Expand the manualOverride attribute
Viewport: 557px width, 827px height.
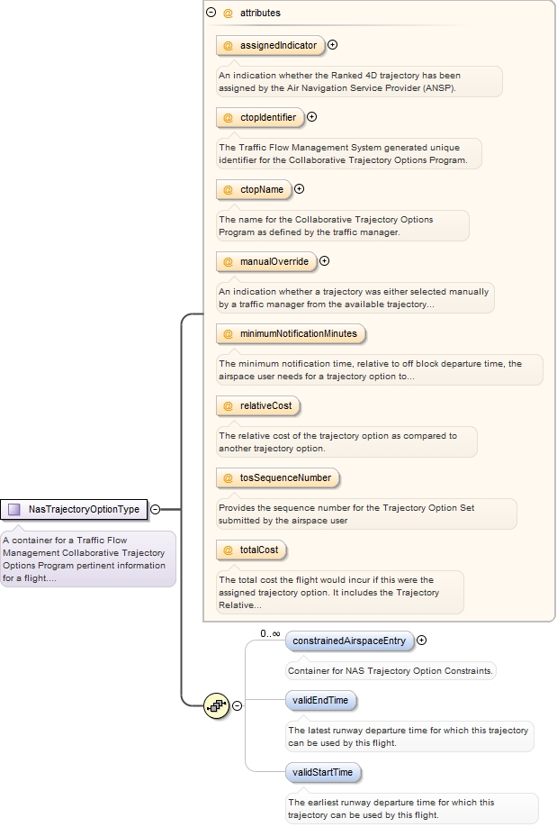pos(325,261)
